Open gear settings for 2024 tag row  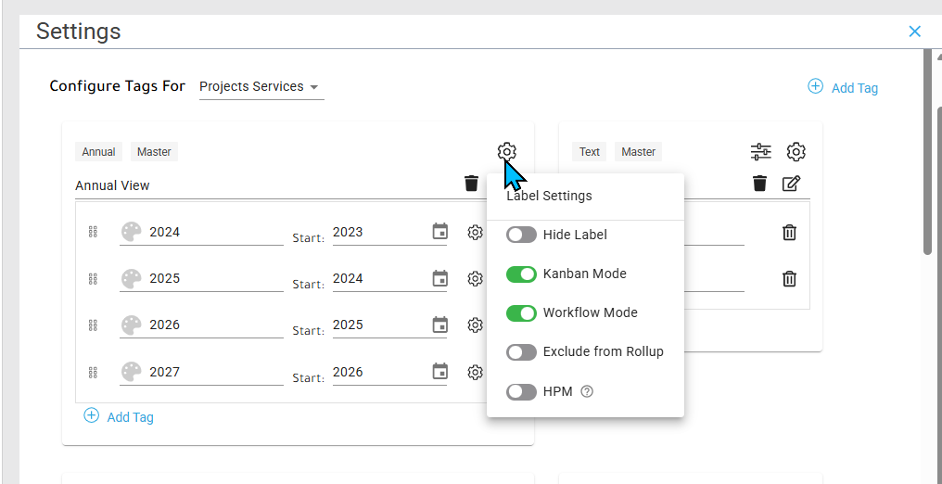[x=476, y=232]
